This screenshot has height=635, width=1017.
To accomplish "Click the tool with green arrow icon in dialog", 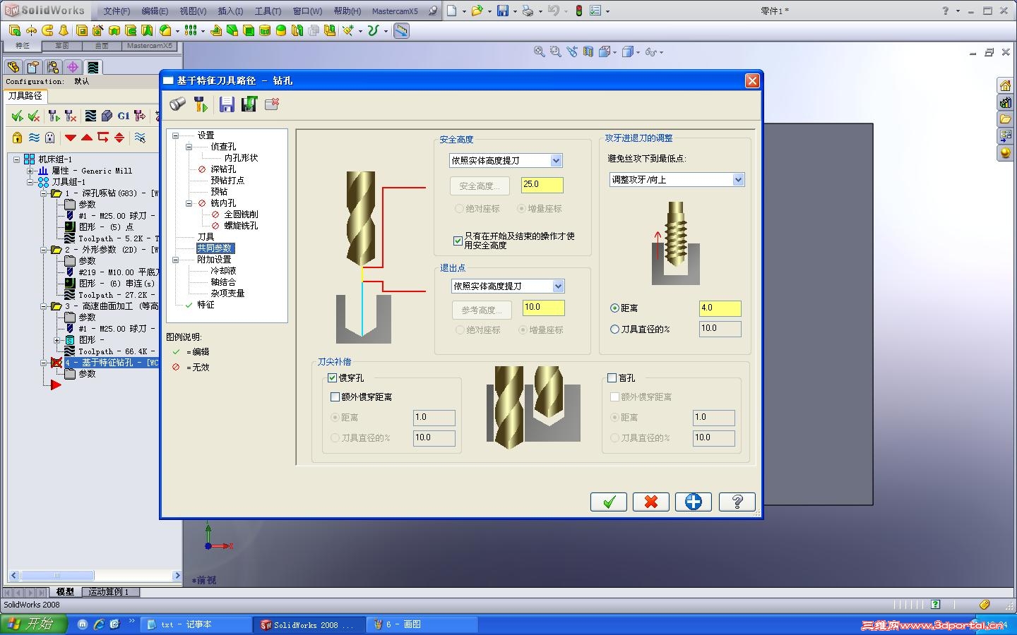I will point(201,104).
